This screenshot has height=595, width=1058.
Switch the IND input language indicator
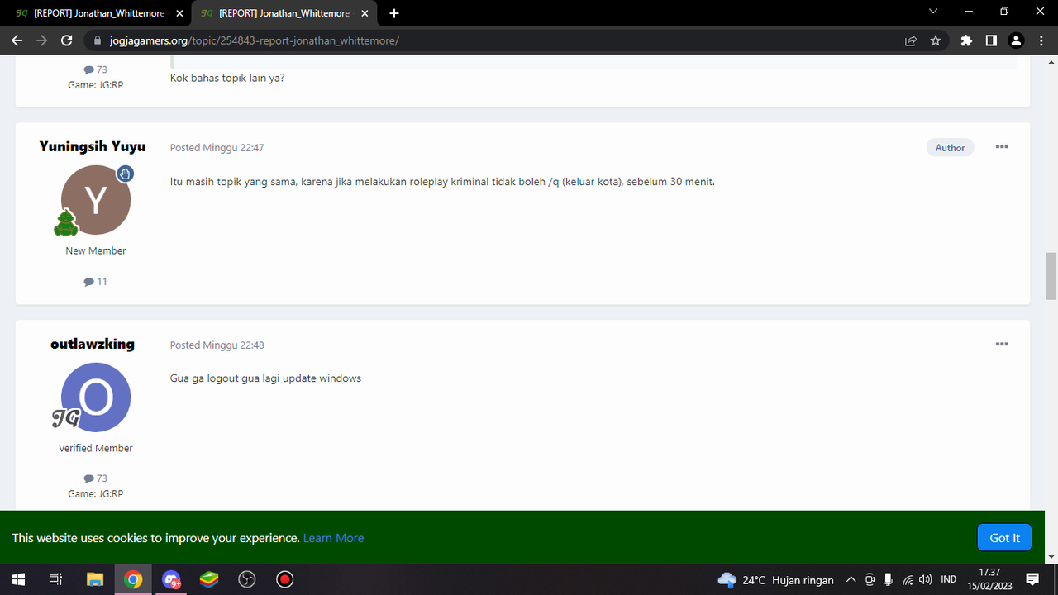949,580
